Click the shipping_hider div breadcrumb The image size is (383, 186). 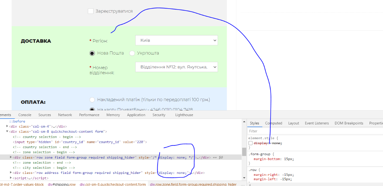tap(193, 184)
